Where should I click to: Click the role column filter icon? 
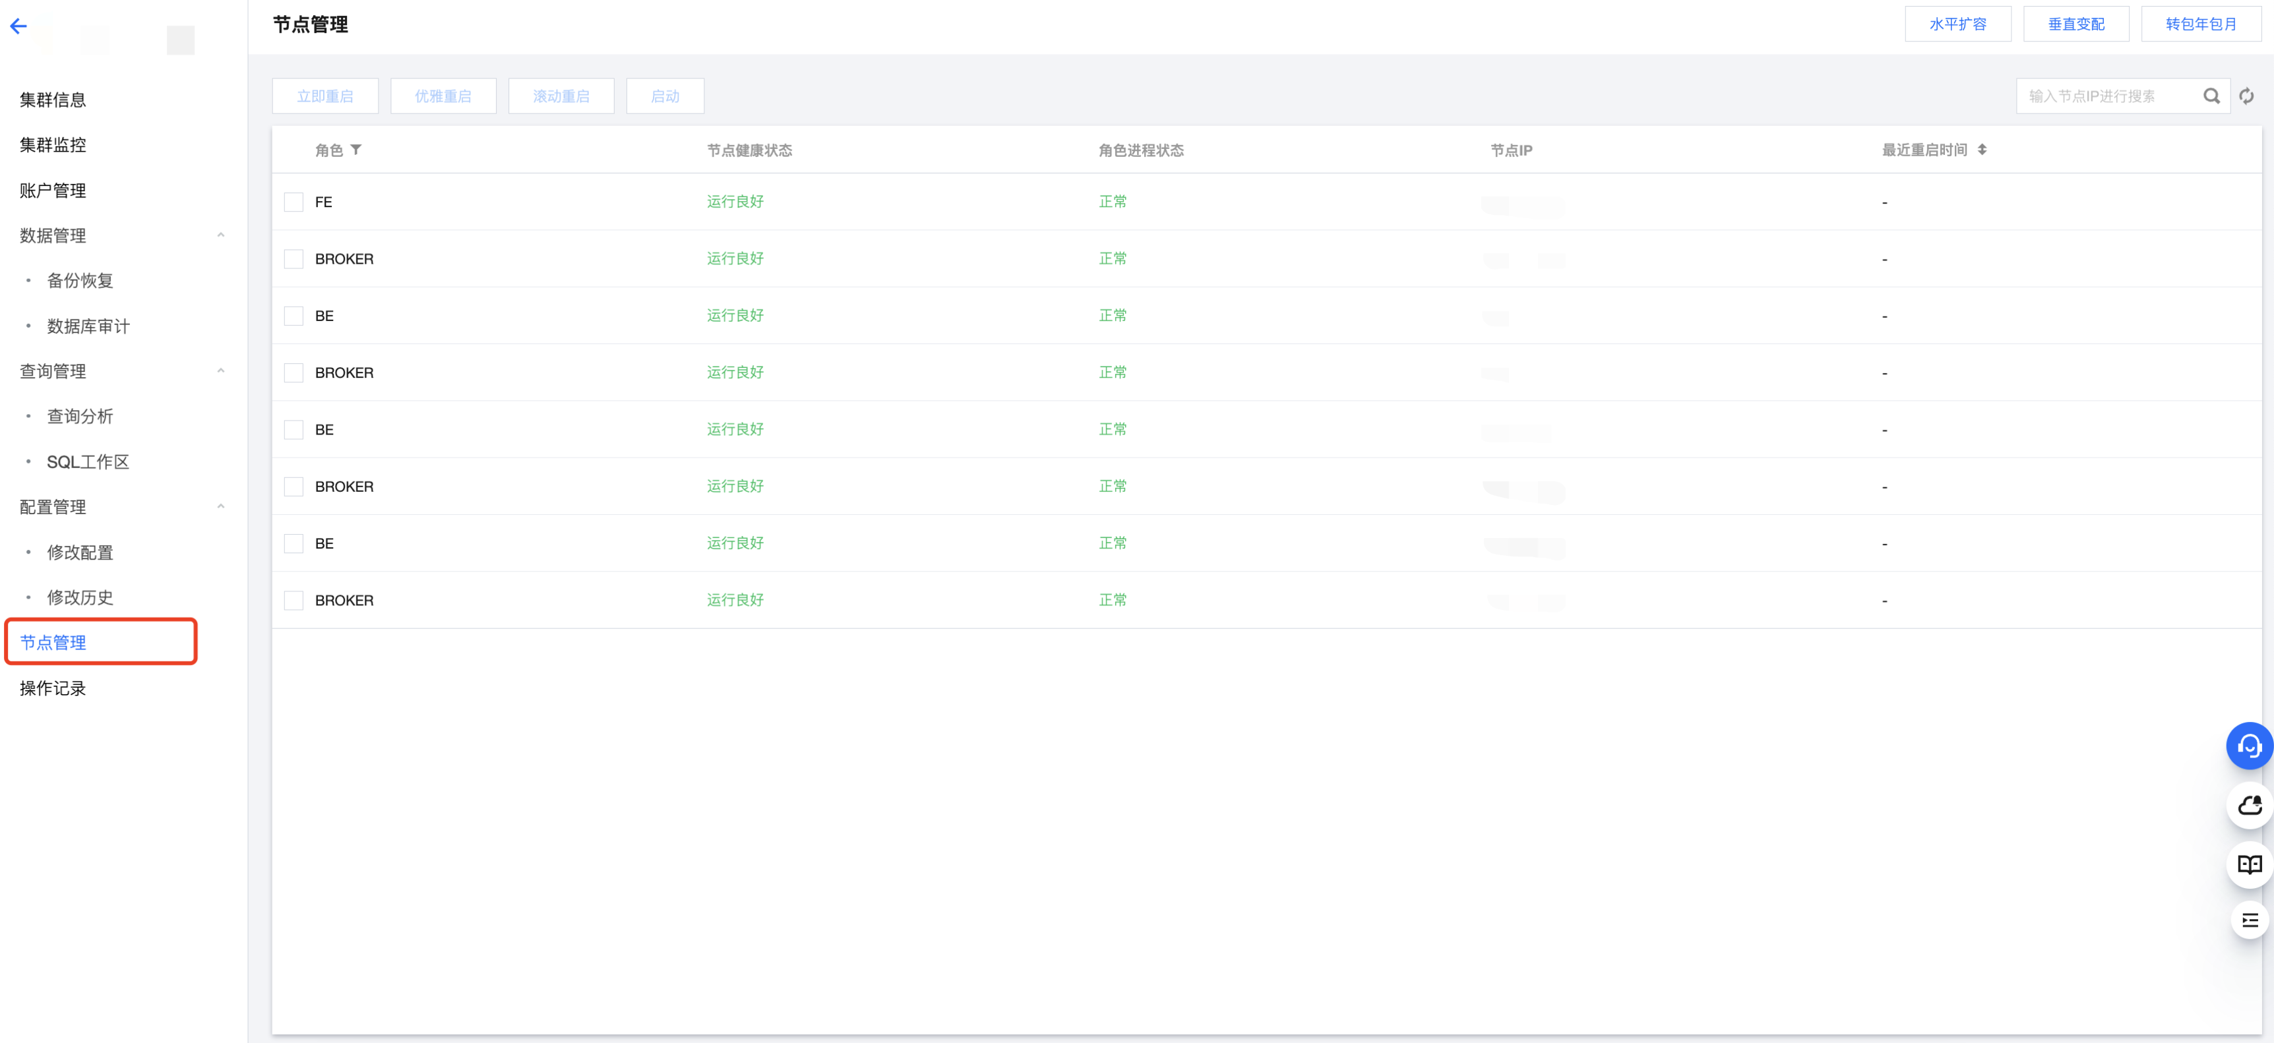tap(355, 150)
